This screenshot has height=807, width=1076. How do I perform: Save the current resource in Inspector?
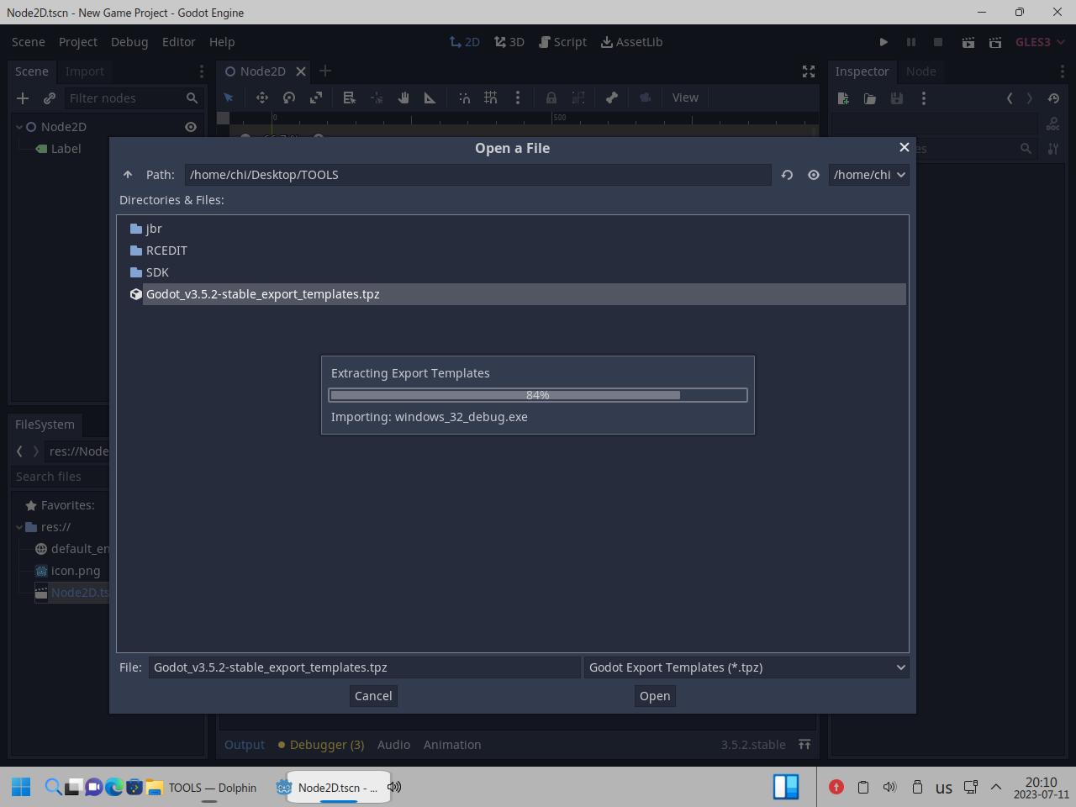(897, 98)
